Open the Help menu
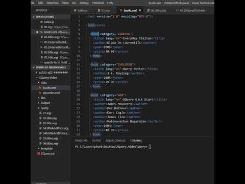Screen dimensions: 245x184 (x=110, y=3)
